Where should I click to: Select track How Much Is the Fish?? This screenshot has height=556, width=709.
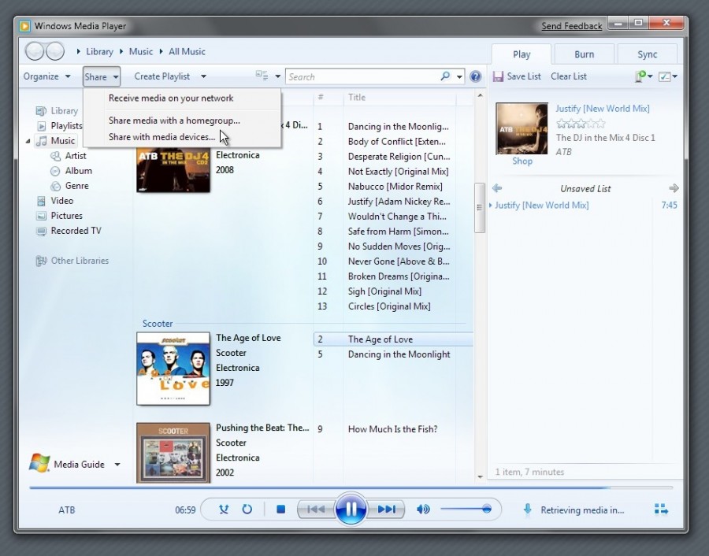point(392,429)
